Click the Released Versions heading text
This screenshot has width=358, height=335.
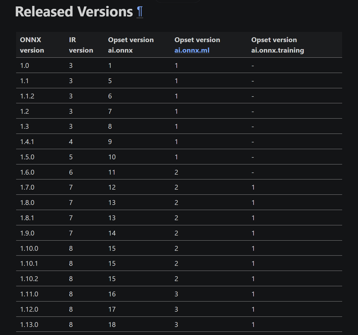click(x=74, y=12)
